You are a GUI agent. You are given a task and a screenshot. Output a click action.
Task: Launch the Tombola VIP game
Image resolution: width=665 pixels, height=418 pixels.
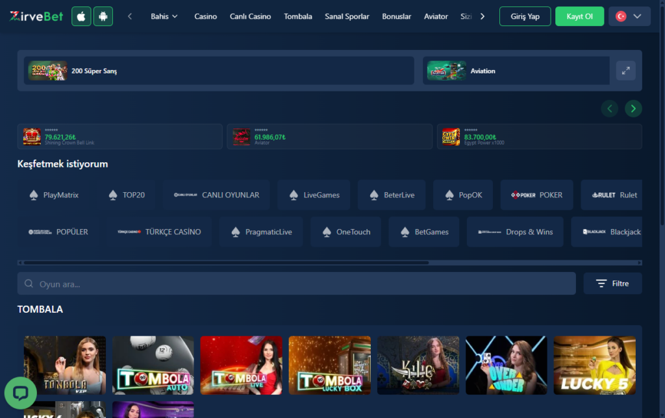[x=65, y=365]
